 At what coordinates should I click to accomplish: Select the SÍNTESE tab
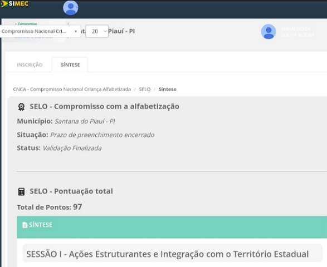click(x=70, y=65)
